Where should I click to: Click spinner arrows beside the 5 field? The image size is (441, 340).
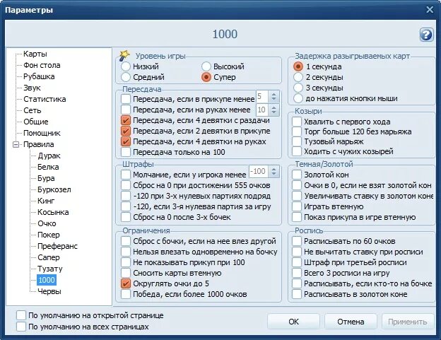point(274,97)
